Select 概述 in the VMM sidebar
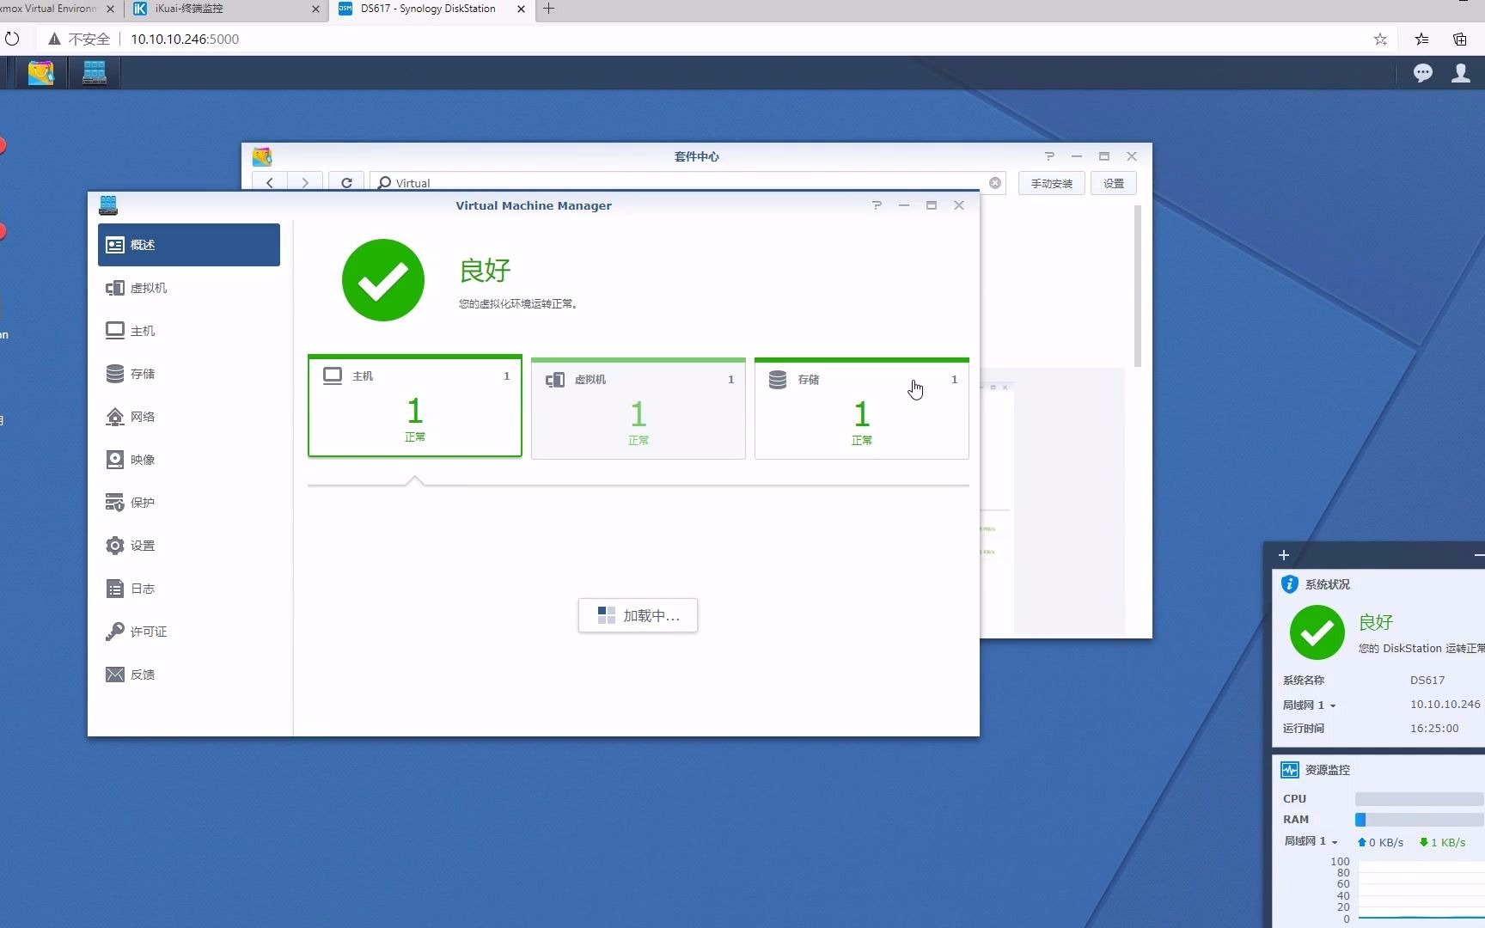Screen dimensions: 1485x928 [x=189, y=245]
